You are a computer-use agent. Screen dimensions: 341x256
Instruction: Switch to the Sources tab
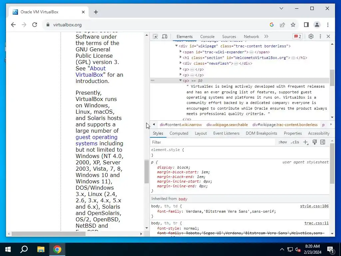(x=229, y=37)
